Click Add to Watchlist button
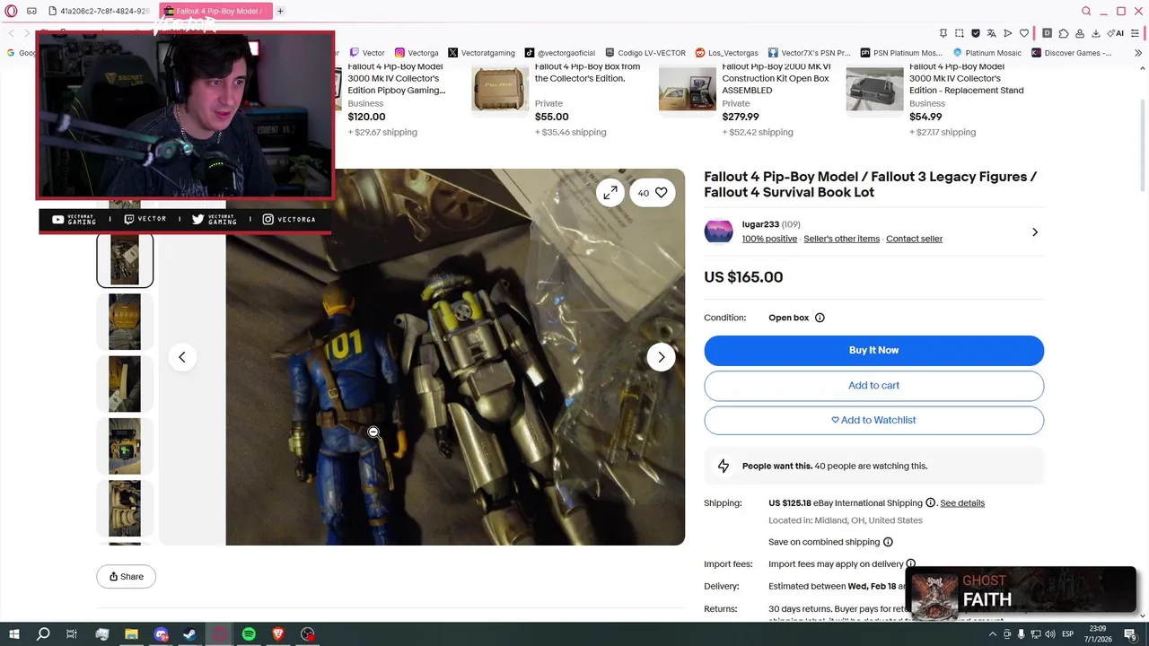Screen dimensions: 1149x646 [873, 420]
